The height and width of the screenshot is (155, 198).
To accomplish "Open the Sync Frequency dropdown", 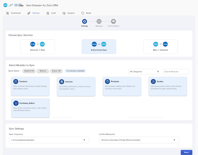I will [x=49, y=140].
